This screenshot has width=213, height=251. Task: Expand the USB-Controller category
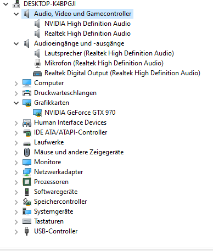(x=16, y=232)
